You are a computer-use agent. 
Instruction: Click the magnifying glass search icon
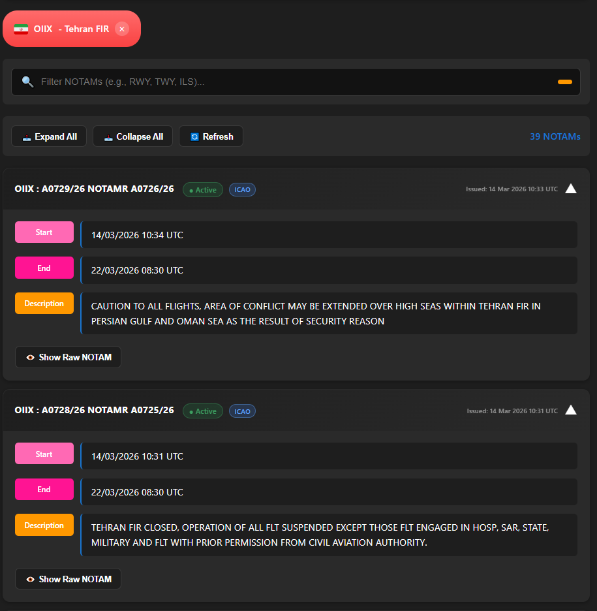click(27, 82)
